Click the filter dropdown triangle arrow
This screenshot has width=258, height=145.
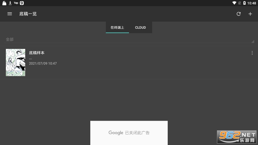tap(253, 41)
